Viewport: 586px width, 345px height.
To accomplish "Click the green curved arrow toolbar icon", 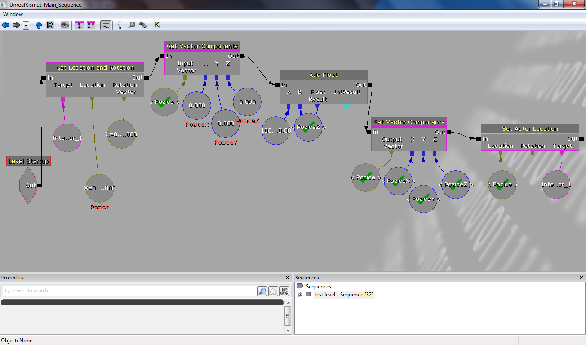I will coord(142,25).
